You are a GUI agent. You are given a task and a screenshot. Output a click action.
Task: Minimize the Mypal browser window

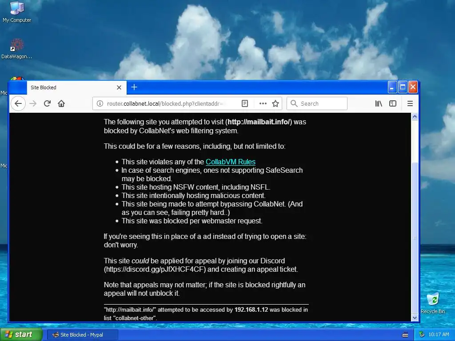tap(392, 87)
